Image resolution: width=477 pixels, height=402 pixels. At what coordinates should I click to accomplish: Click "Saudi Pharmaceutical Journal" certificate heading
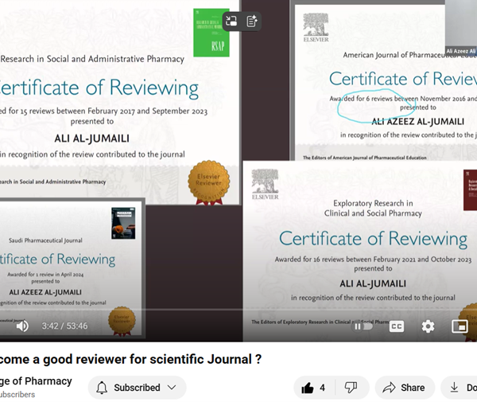pos(45,240)
